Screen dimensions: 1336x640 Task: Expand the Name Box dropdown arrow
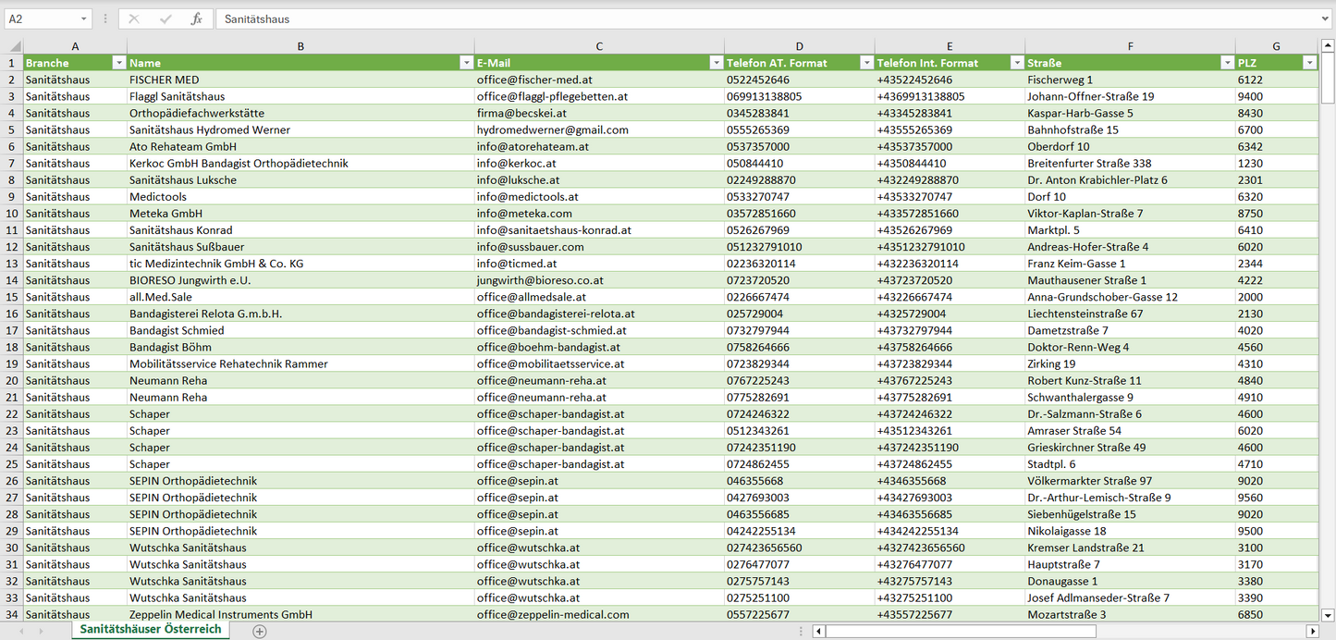(x=83, y=18)
